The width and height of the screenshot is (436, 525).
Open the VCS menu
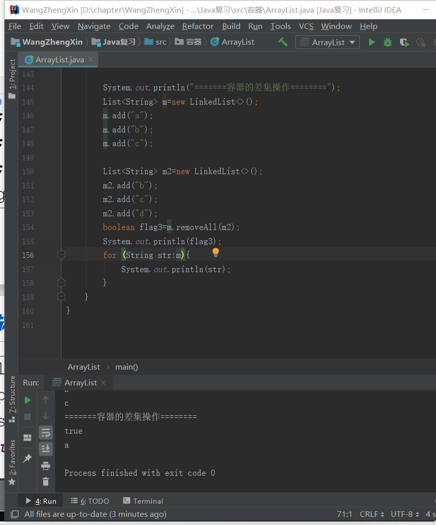coord(306,26)
